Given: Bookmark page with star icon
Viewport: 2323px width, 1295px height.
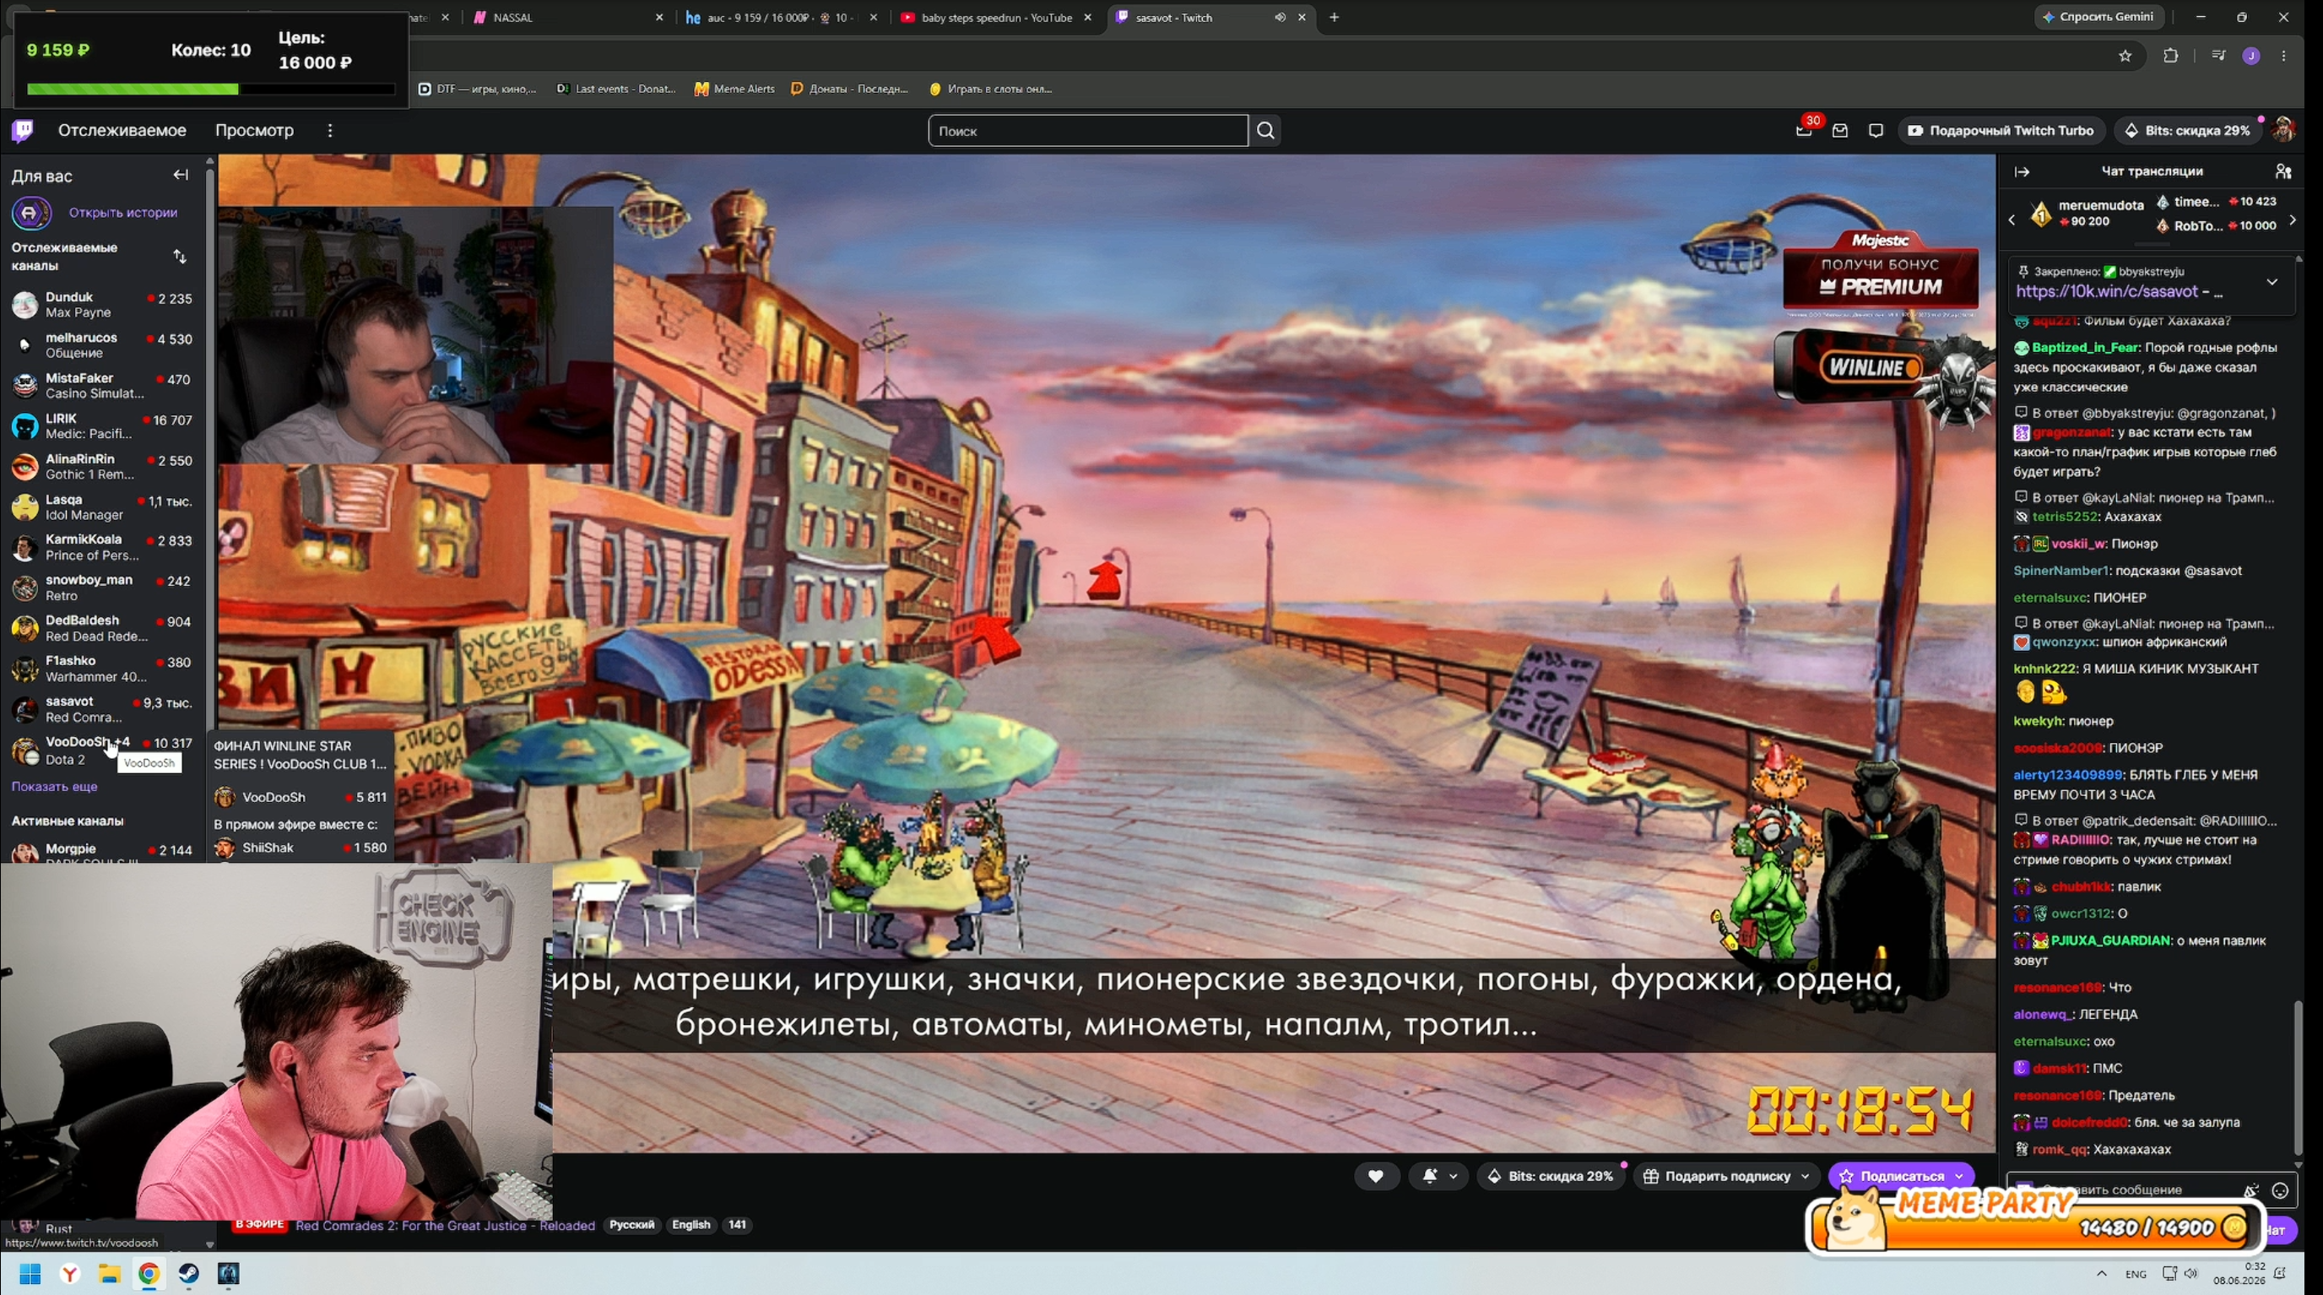Looking at the screenshot, I should coord(2125,56).
